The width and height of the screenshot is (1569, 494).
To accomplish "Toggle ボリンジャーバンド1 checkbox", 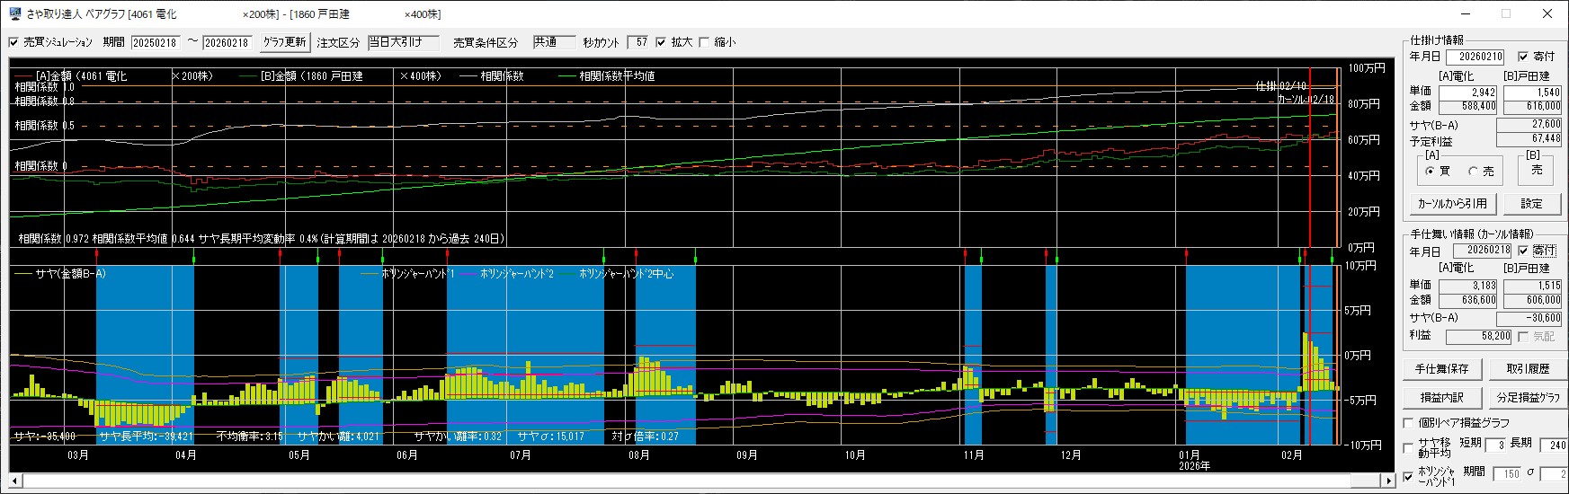I will click(1409, 476).
